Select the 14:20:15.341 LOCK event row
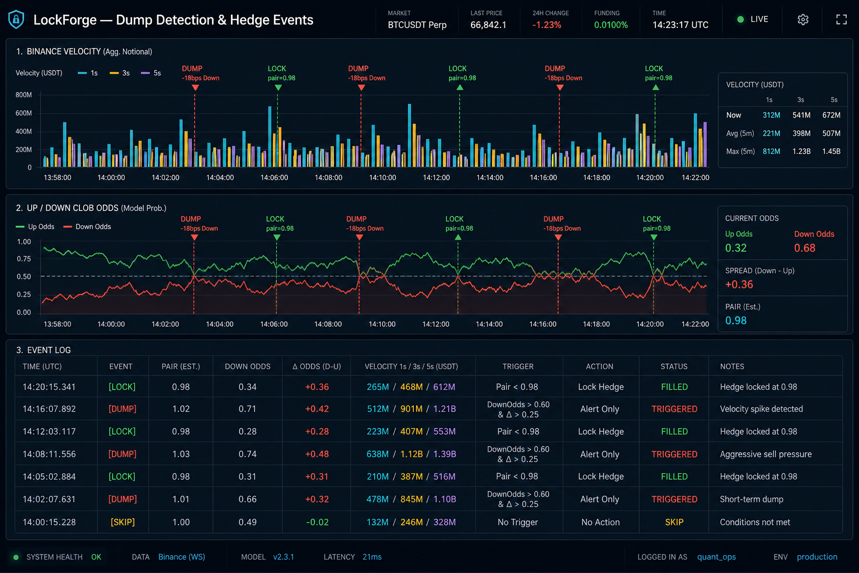 (x=428, y=387)
